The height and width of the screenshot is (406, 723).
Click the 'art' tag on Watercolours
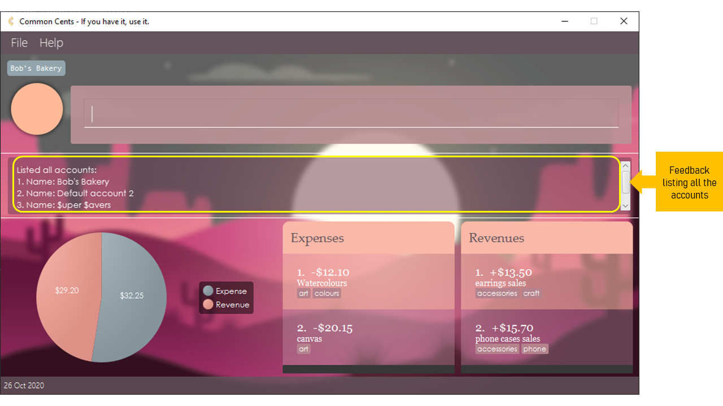pyautogui.click(x=304, y=293)
